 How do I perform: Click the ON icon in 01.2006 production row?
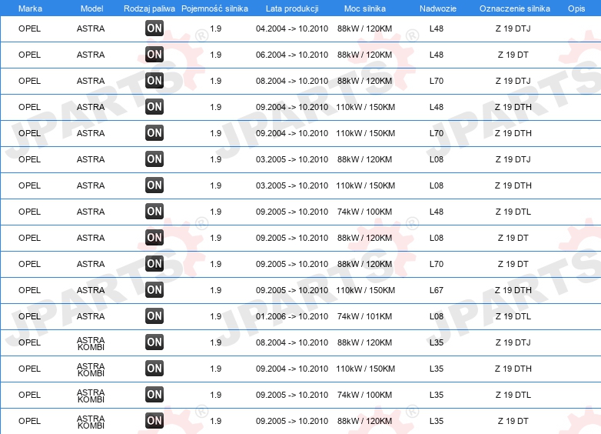pos(154,316)
